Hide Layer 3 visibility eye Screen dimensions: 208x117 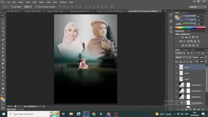click(176, 73)
